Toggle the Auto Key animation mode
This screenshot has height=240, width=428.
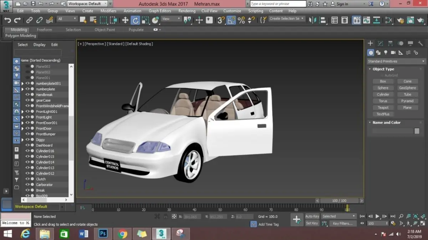click(x=312, y=216)
